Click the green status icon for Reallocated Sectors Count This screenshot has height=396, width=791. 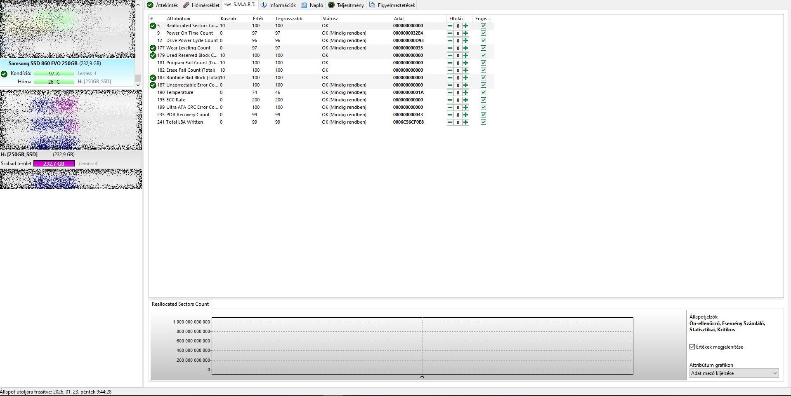(x=153, y=26)
